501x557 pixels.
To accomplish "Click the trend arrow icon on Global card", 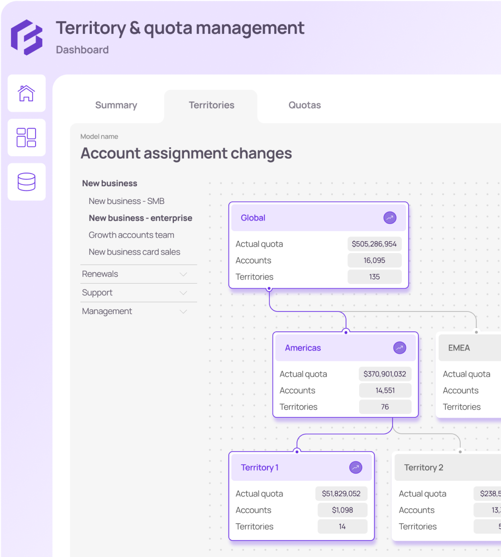I will coord(390,218).
